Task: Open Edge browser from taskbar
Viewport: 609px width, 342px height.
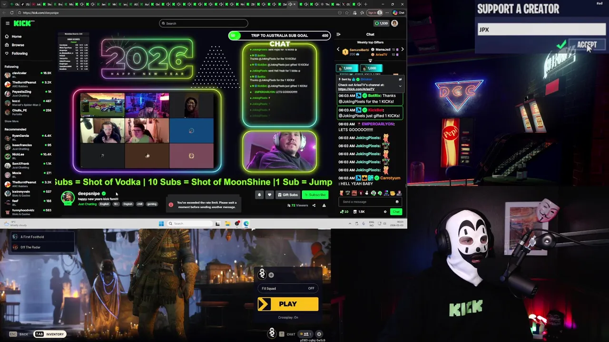Action: coord(246,224)
